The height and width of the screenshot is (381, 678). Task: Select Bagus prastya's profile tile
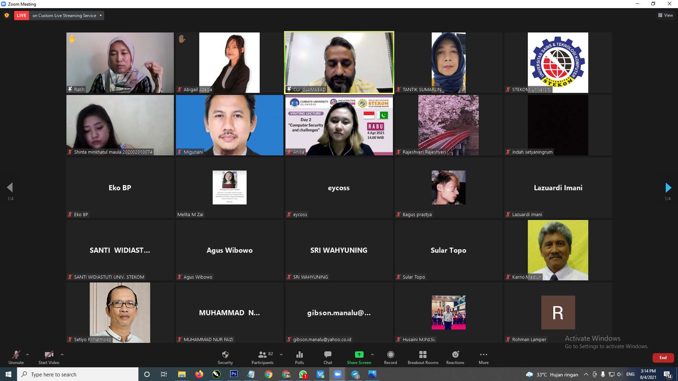(448, 187)
